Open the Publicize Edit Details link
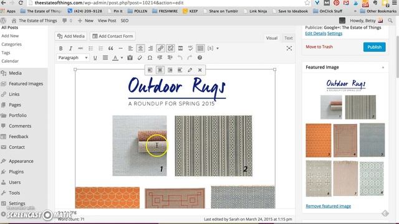Viewport: 399px width, 224px height. click(x=315, y=34)
